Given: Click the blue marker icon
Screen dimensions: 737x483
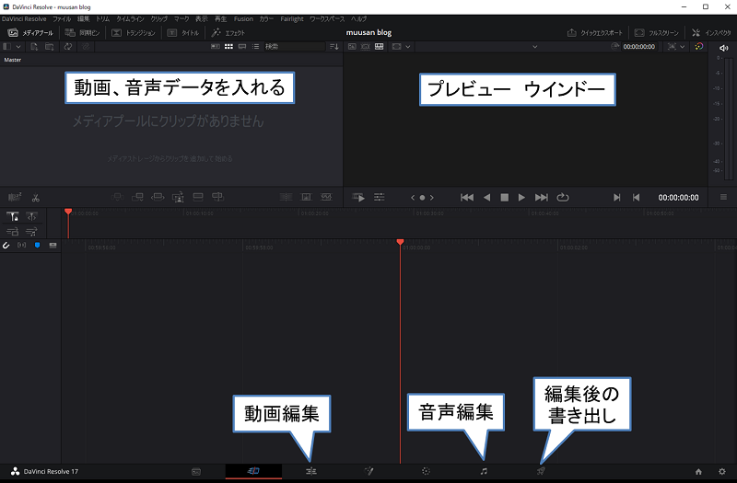Looking at the screenshot, I should point(37,245).
